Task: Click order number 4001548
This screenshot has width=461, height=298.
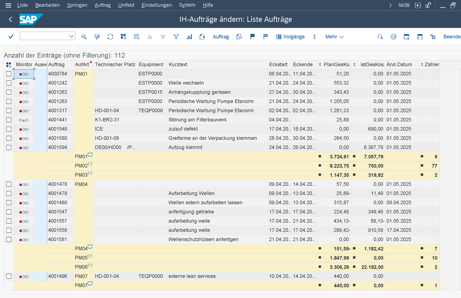Action: (x=58, y=129)
